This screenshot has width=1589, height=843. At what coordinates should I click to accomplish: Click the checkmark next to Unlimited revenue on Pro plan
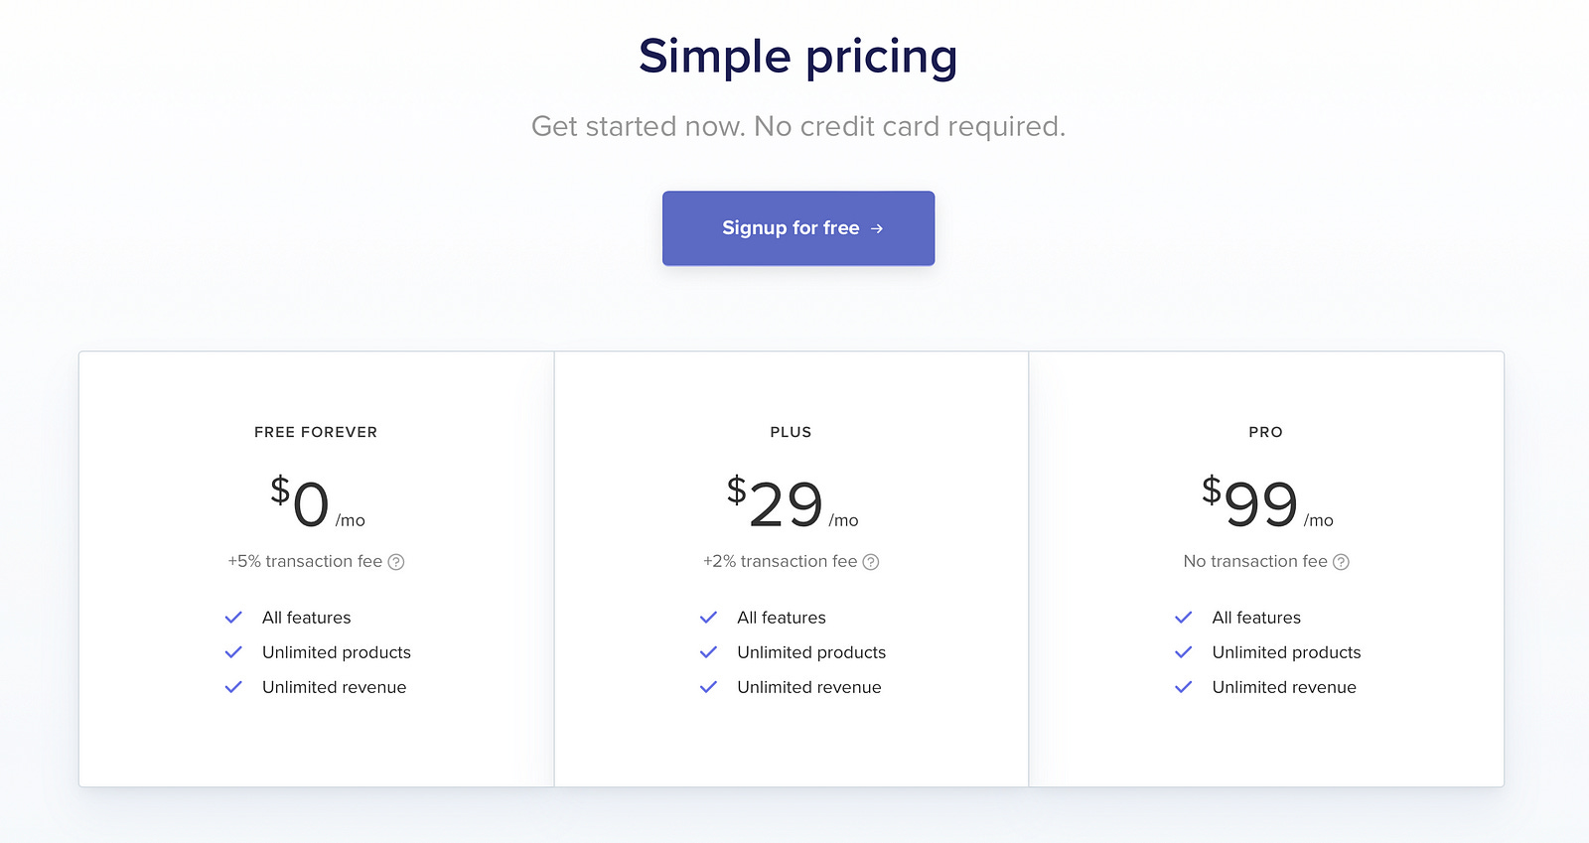pyautogui.click(x=1183, y=686)
